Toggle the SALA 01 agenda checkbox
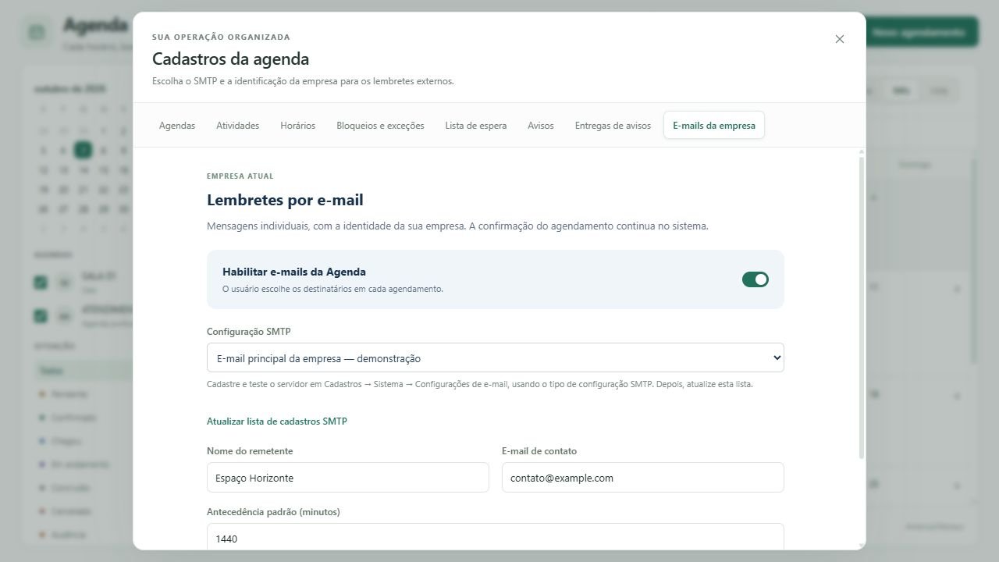The height and width of the screenshot is (562, 999). [x=41, y=283]
